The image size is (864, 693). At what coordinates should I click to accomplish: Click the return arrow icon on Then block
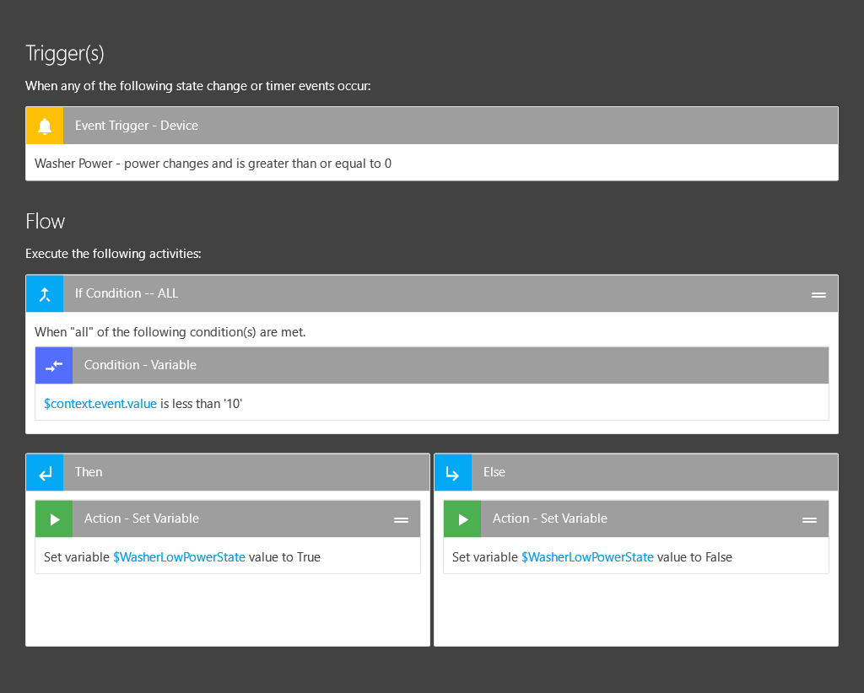tap(44, 472)
